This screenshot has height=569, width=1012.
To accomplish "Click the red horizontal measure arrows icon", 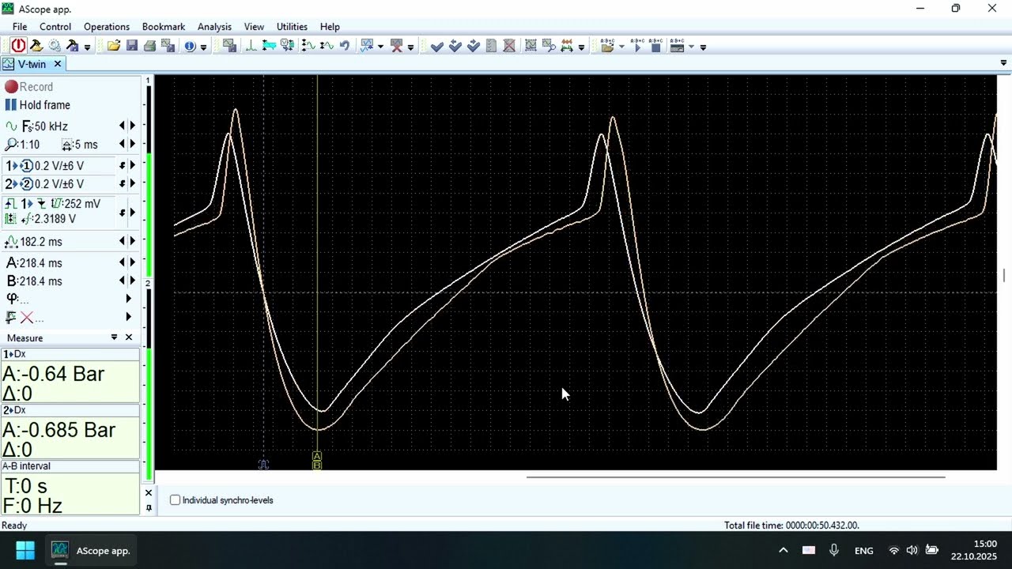I will point(566,46).
